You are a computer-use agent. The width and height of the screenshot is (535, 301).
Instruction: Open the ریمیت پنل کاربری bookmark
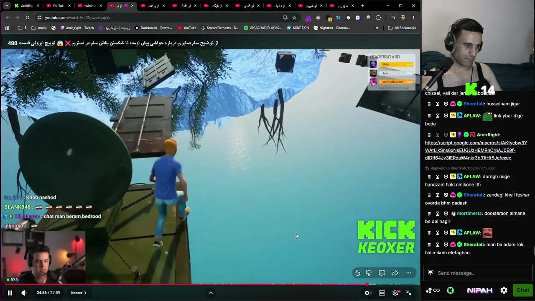coord(115,28)
